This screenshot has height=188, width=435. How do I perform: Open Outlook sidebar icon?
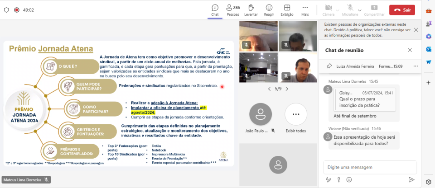pyautogui.click(x=429, y=49)
